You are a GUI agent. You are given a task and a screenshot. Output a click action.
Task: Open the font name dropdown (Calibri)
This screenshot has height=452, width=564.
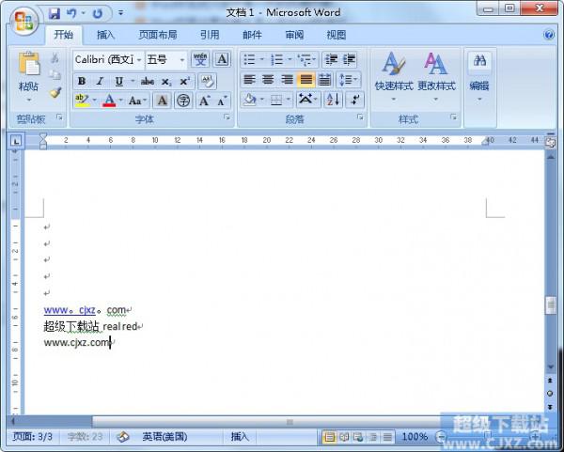[139, 59]
